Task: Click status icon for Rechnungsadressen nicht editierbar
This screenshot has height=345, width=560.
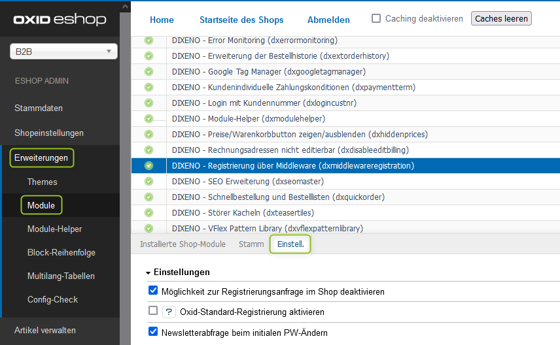Action: 149,150
